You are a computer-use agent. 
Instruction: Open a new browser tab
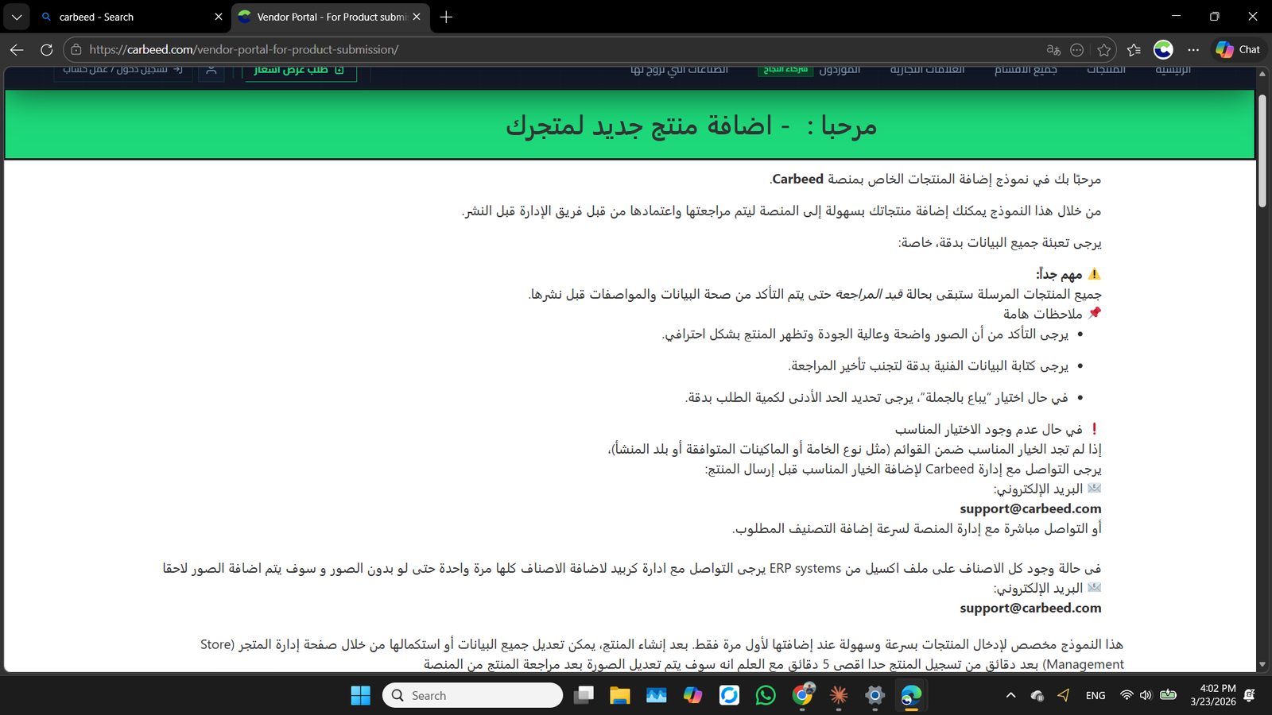click(446, 17)
